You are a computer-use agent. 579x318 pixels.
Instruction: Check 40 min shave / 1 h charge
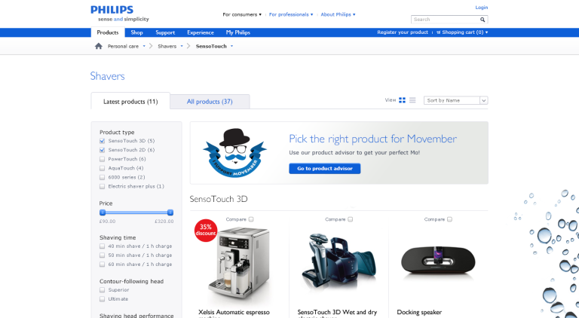tap(103, 246)
